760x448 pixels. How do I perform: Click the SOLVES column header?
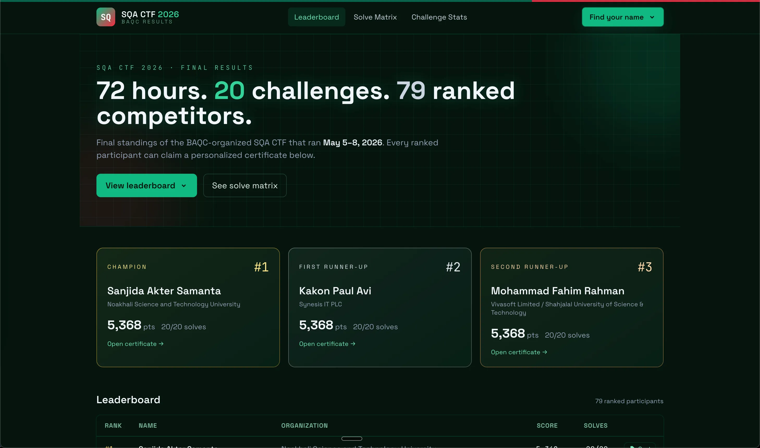(x=595, y=425)
